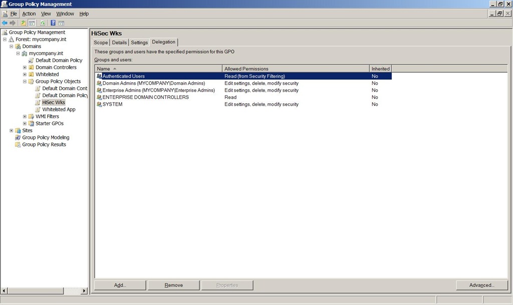Click the Up one level folder icon

[x=24, y=23]
